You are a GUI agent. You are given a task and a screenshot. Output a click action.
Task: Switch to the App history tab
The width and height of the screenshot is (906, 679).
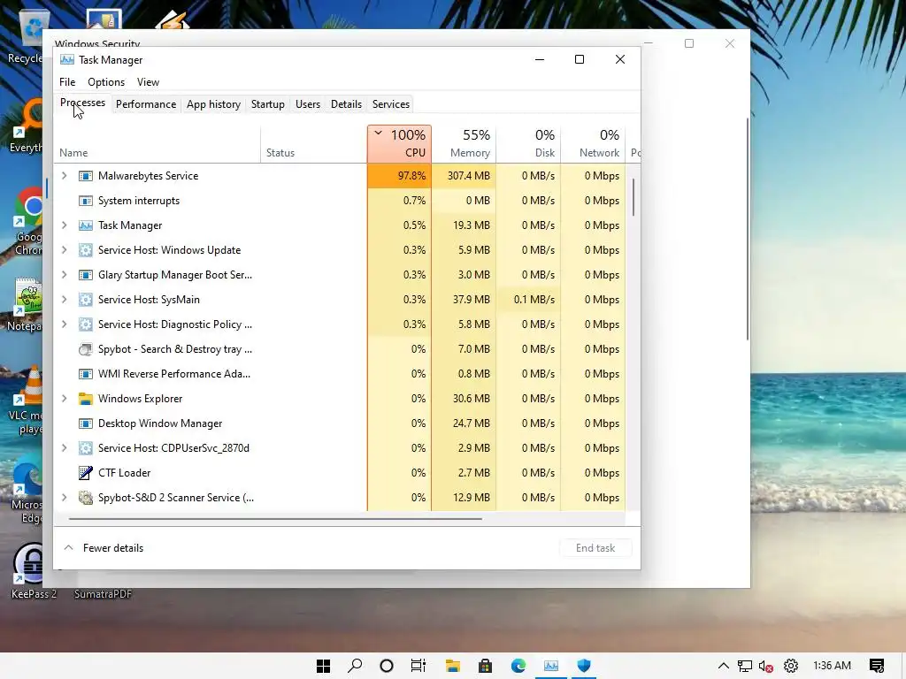213,104
